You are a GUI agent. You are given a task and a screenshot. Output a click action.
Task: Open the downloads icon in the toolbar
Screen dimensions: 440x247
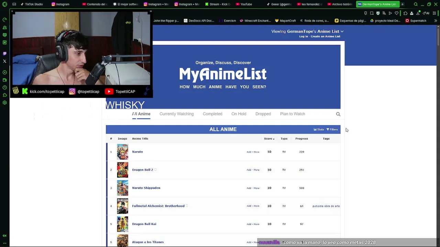(418, 13)
